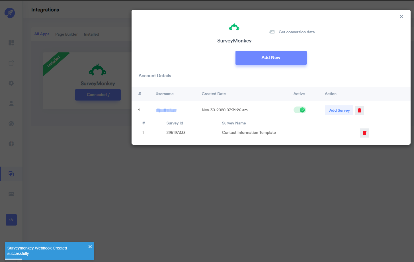Viewport: 414px width, 262px height.
Task: Open the user profile icon in sidebar
Action: (x=11, y=103)
